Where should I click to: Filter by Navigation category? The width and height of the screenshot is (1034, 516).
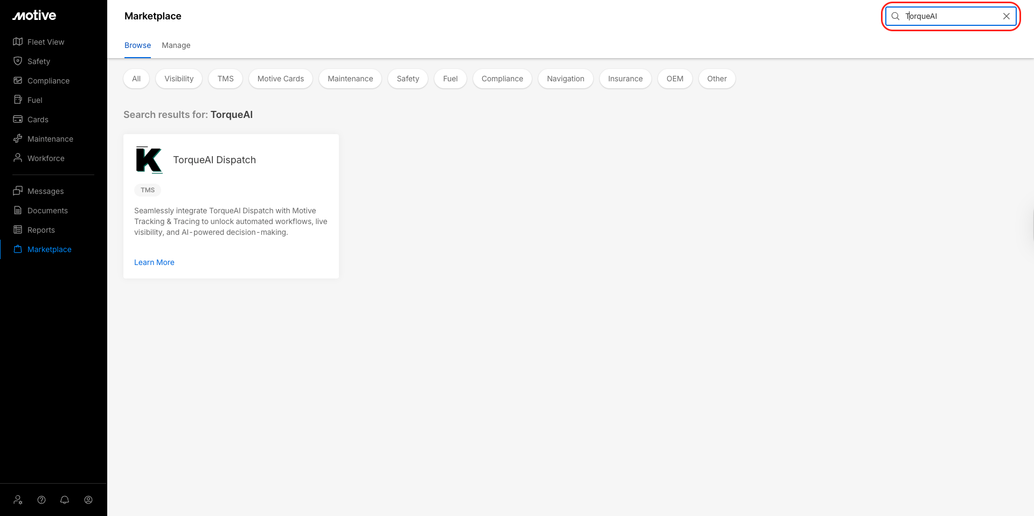pos(566,79)
